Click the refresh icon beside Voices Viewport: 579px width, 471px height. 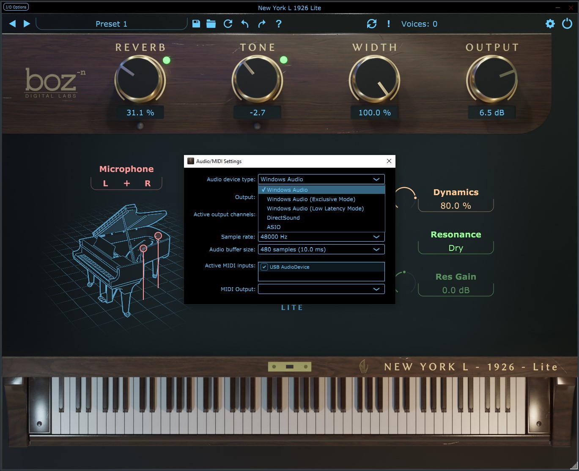pyautogui.click(x=372, y=24)
